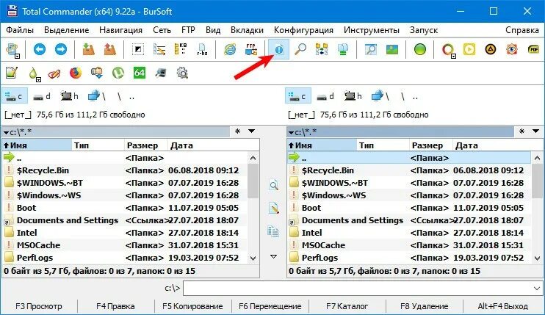Click the right panel scrollbar up arrow
This screenshot has width=545, height=315.
pyautogui.click(x=537, y=158)
